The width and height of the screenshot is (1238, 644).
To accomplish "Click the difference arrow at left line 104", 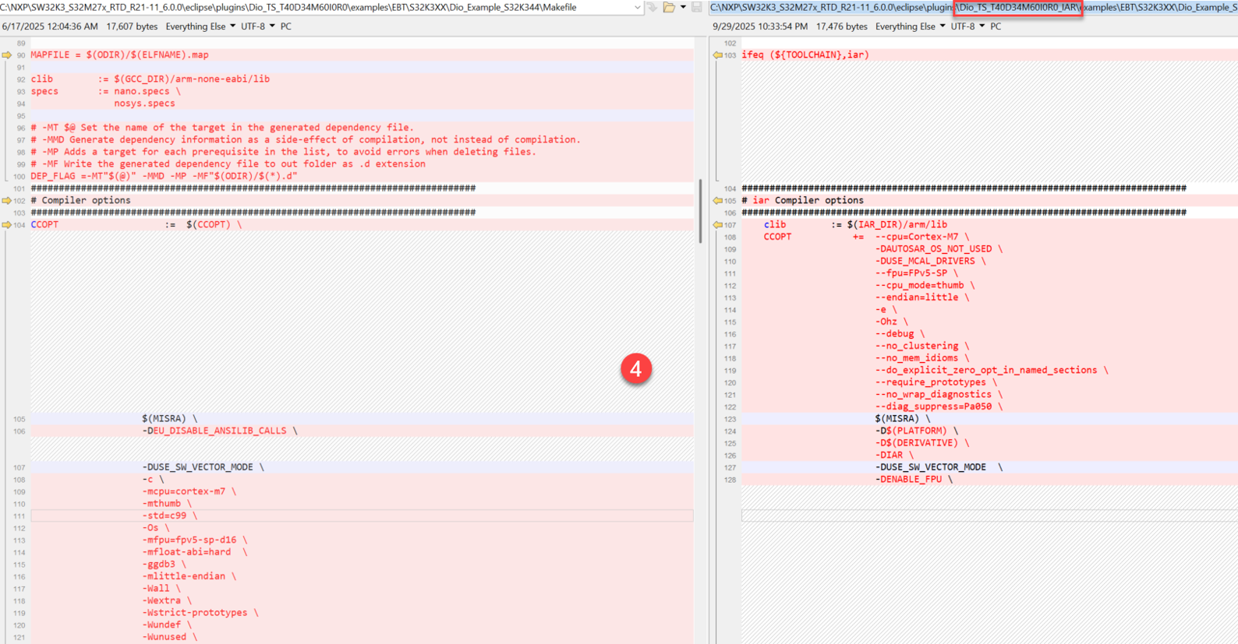I will [7, 225].
